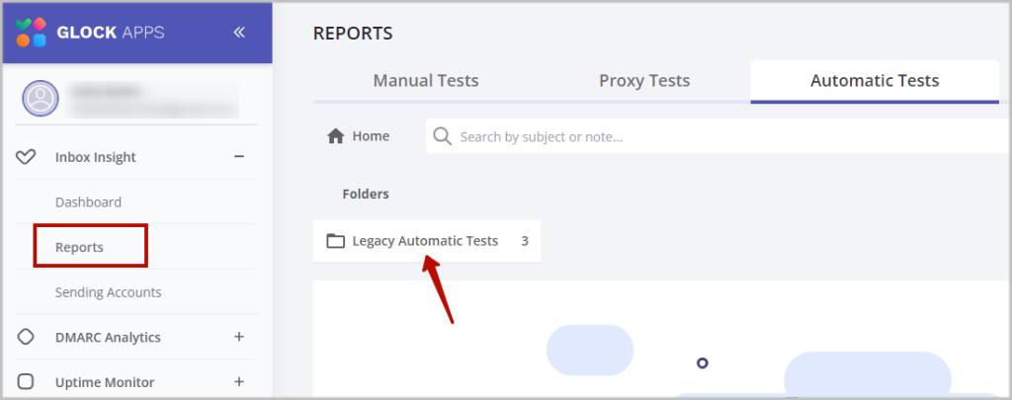This screenshot has height=400, width=1012.
Task: Click the Legacy Automatic Tests folder icon
Action: (x=336, y=241)
